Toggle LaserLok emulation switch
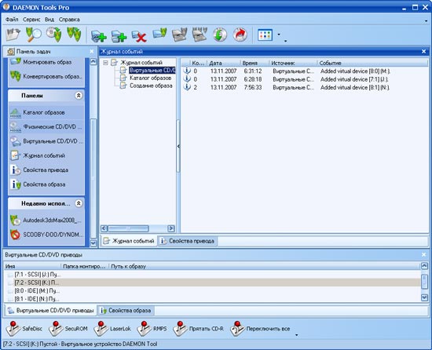The image size is (432, 350). click(x=112, y=329)
